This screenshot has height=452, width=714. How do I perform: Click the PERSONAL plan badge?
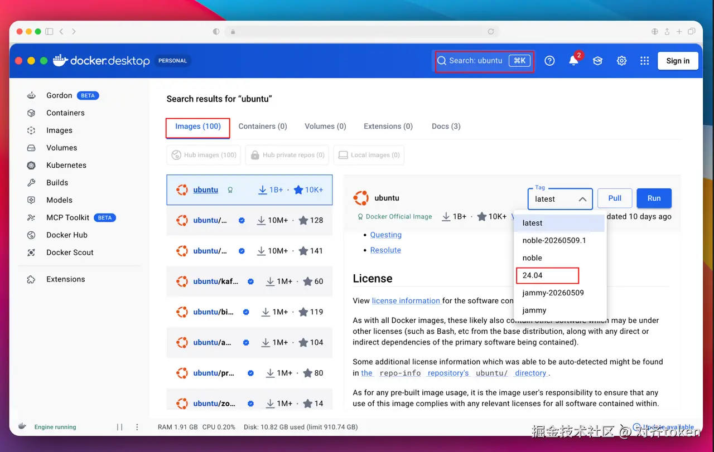point(173,61)
